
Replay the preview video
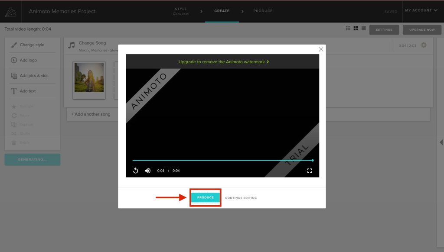point(136,171)
